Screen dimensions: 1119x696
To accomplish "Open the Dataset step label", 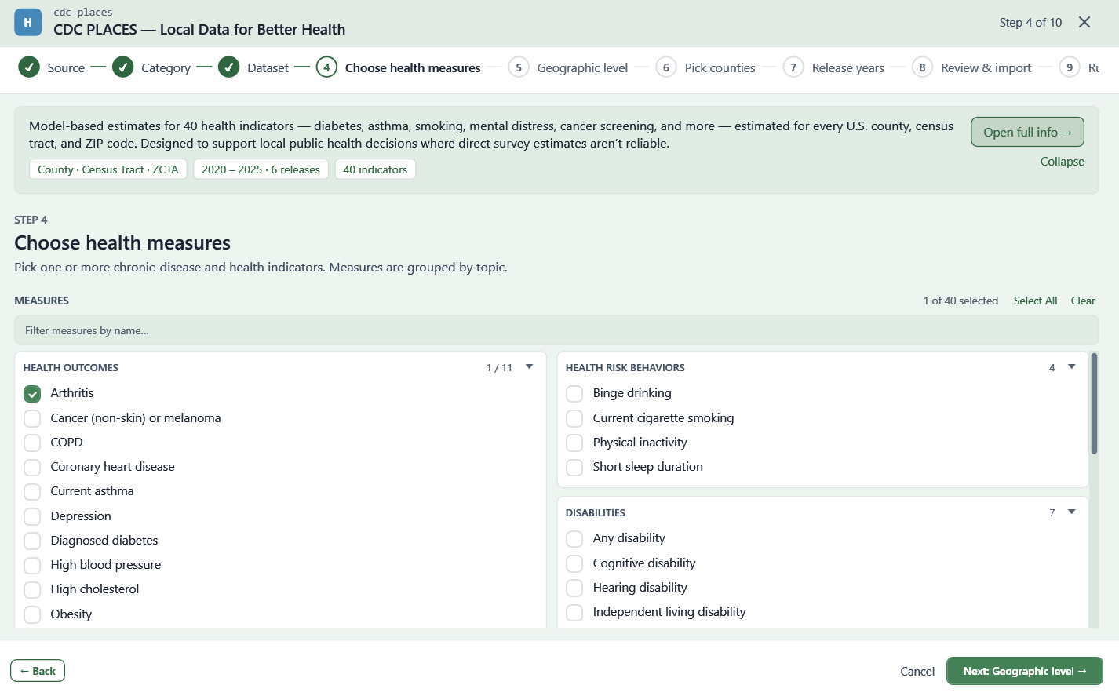I will coord(268,68).
